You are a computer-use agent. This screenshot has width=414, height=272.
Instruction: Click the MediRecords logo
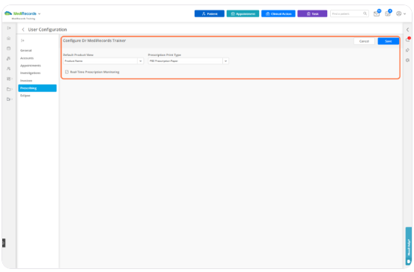click(x=21, y=13)
